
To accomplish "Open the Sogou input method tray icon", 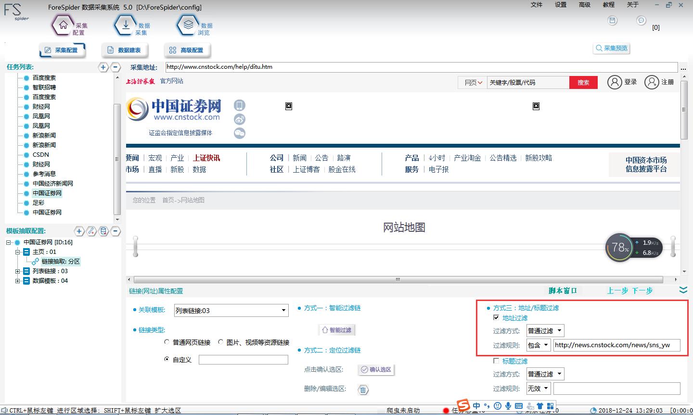I will pyautogui.click(x=462, y=405).
